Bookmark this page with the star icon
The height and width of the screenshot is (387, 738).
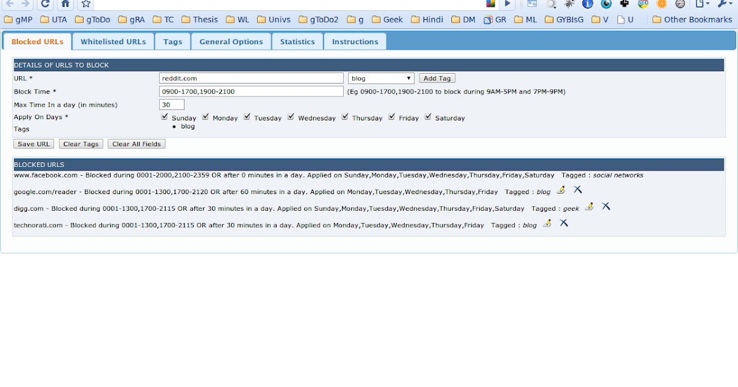(86, 4)
